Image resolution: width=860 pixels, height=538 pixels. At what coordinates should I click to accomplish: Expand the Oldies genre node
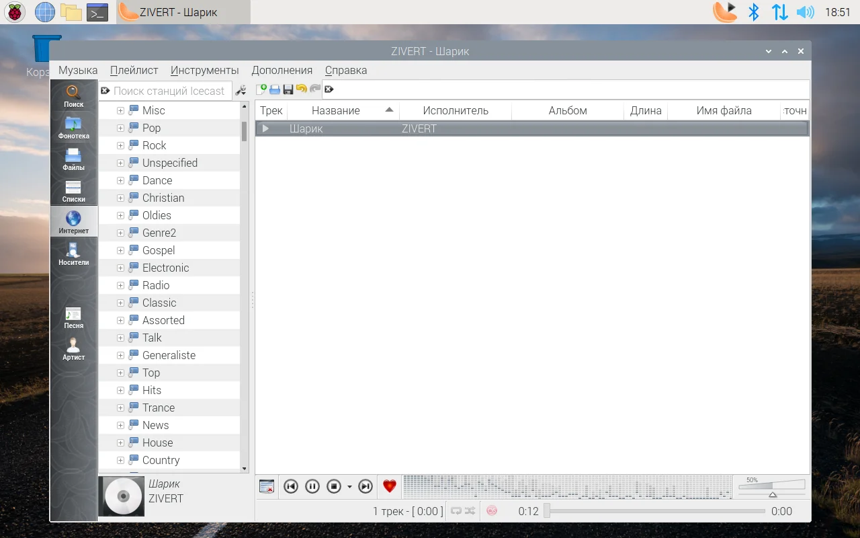click(x=120, y=215)
